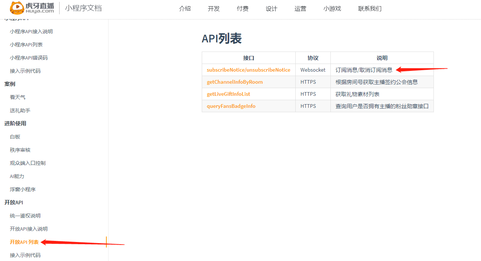Select the highlighted 开放API 列表 item
481x261 pixels.
24,242
